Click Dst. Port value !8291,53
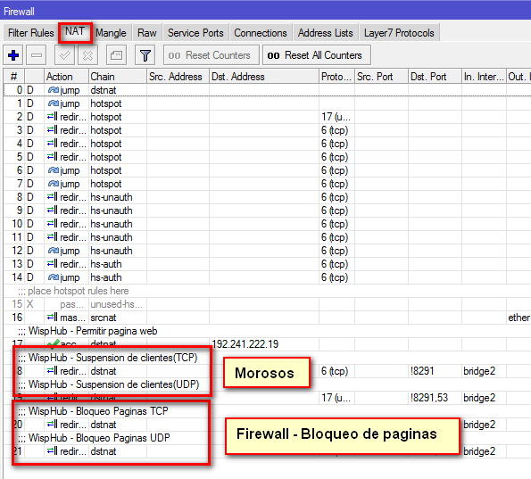 (429, 398)
